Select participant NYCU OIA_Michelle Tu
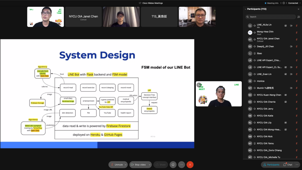The image size is (302, 170). click(x=272, y=157)
